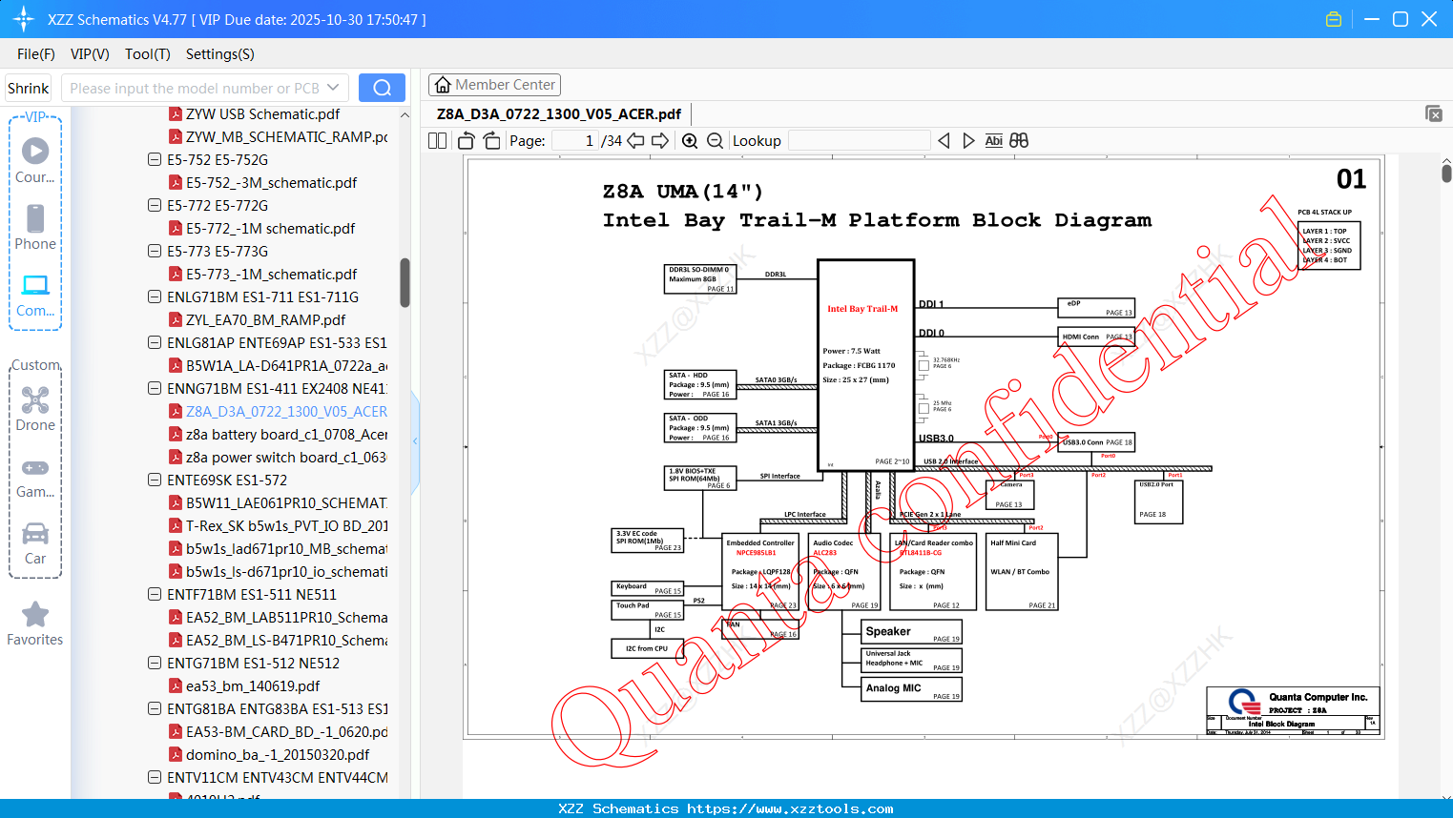Click the file tree scroll-up arrow
This screenshot has width=1453, height=818.
tap(405, 115)
